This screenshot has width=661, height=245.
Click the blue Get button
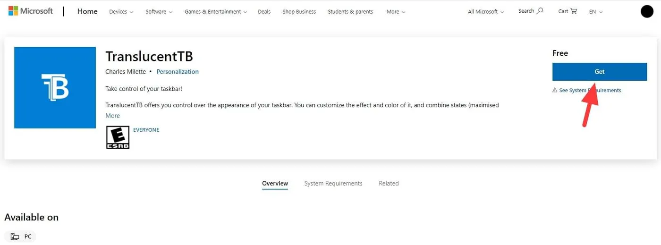click(600, 72)
